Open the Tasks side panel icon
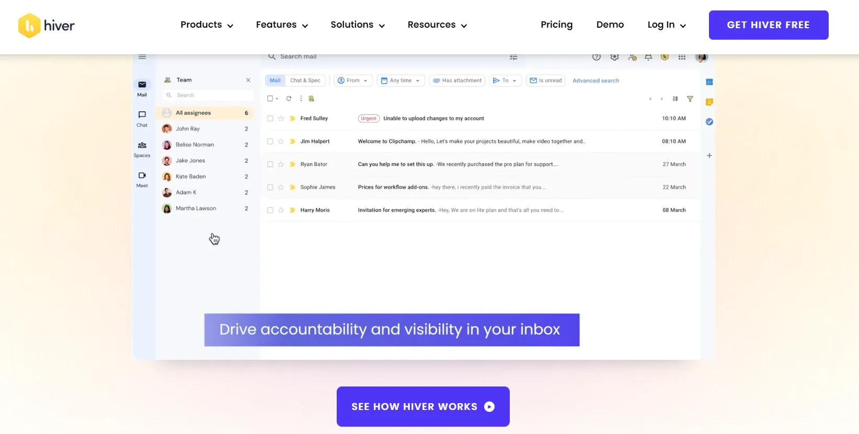 click(709, 122)
